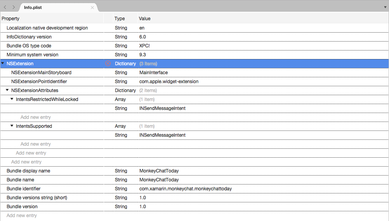This screenshot has width=389, height=221.
Task: Edit INSendMessageIntent under IntentsRestrictedWhileLocked
Action: click(x=163, y=108)
